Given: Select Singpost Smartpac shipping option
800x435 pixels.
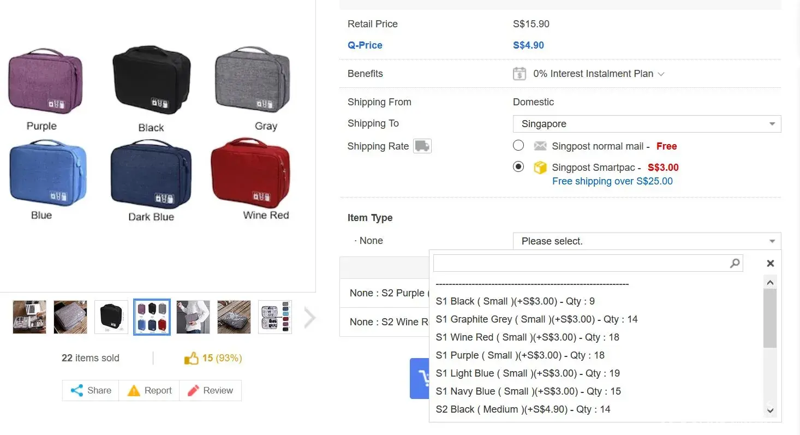Looking at the screenshot, I should (x=518, y=167).
